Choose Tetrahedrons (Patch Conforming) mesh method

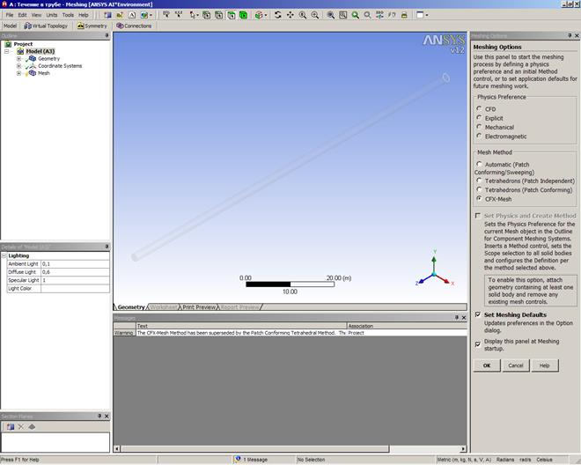coord(479,189)
